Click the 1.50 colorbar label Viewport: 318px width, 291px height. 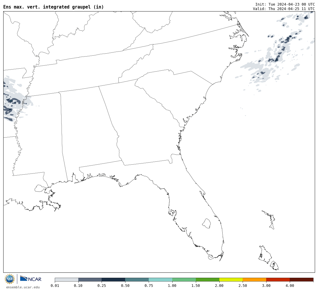(x=196, y=286)
